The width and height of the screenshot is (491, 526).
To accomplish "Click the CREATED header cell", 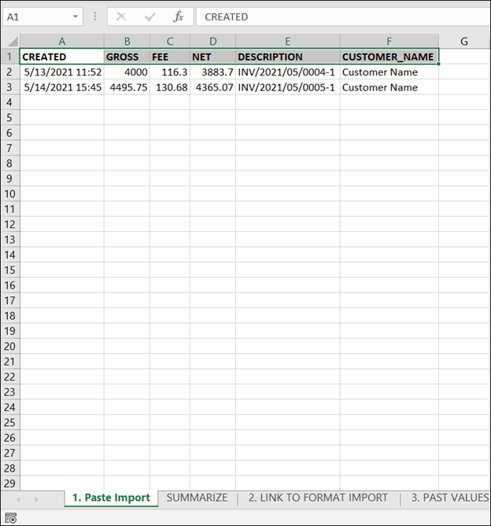I will pyautogui.click(x=62, y=57).
